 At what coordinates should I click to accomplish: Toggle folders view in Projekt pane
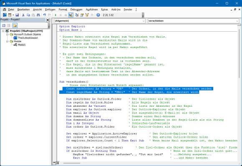pyautogui.click(x=15, y=25)
